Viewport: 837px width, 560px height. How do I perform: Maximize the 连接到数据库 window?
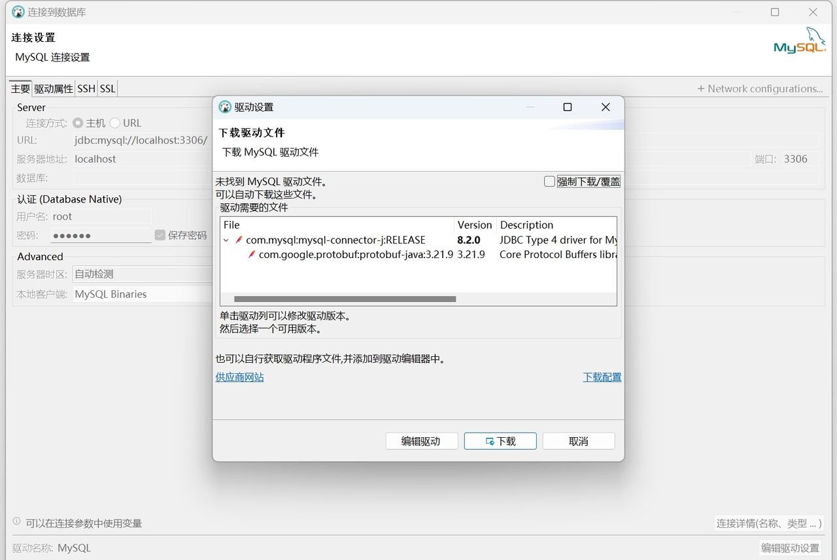coord(775,12)
